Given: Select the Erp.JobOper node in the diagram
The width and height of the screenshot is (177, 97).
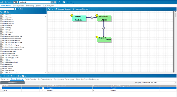Looking at the screenshot, I should click(x=104, y=18).
